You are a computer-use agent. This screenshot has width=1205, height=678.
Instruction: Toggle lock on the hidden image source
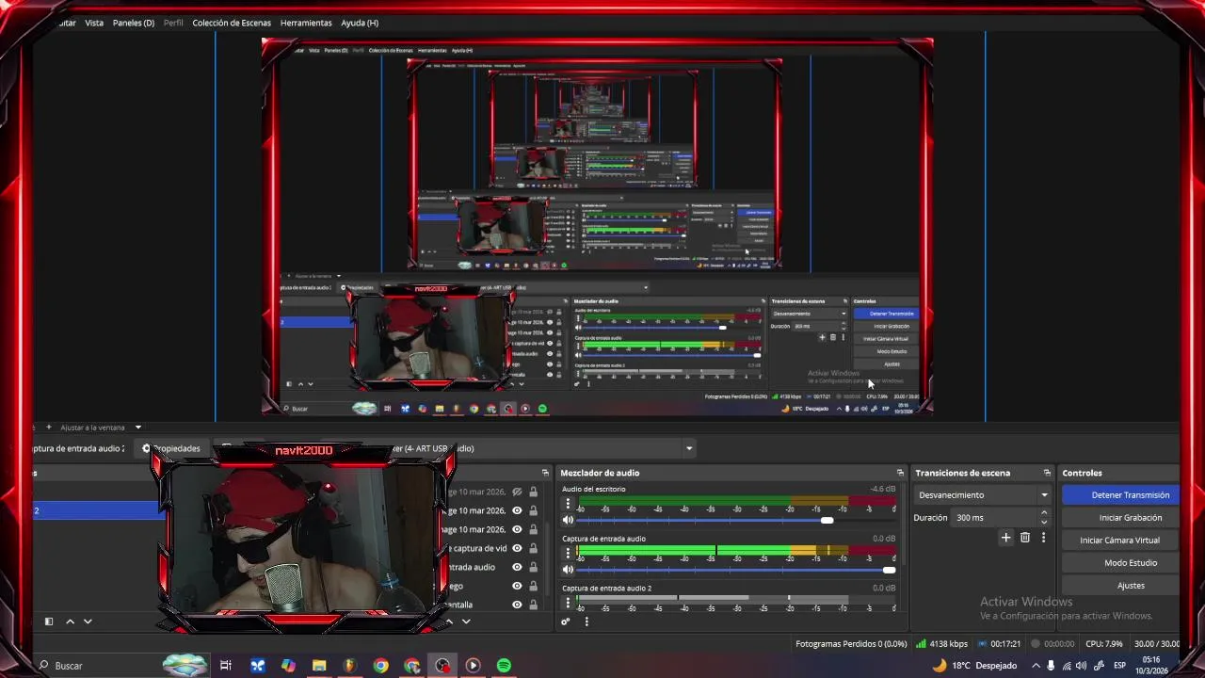click(x=534, y=492)
